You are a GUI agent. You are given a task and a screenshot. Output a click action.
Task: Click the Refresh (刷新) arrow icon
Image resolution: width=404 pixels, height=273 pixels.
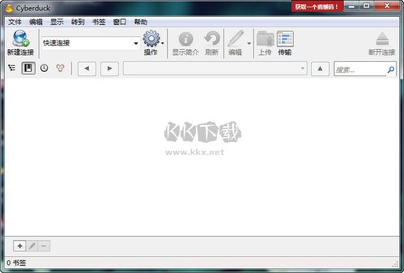212,38
